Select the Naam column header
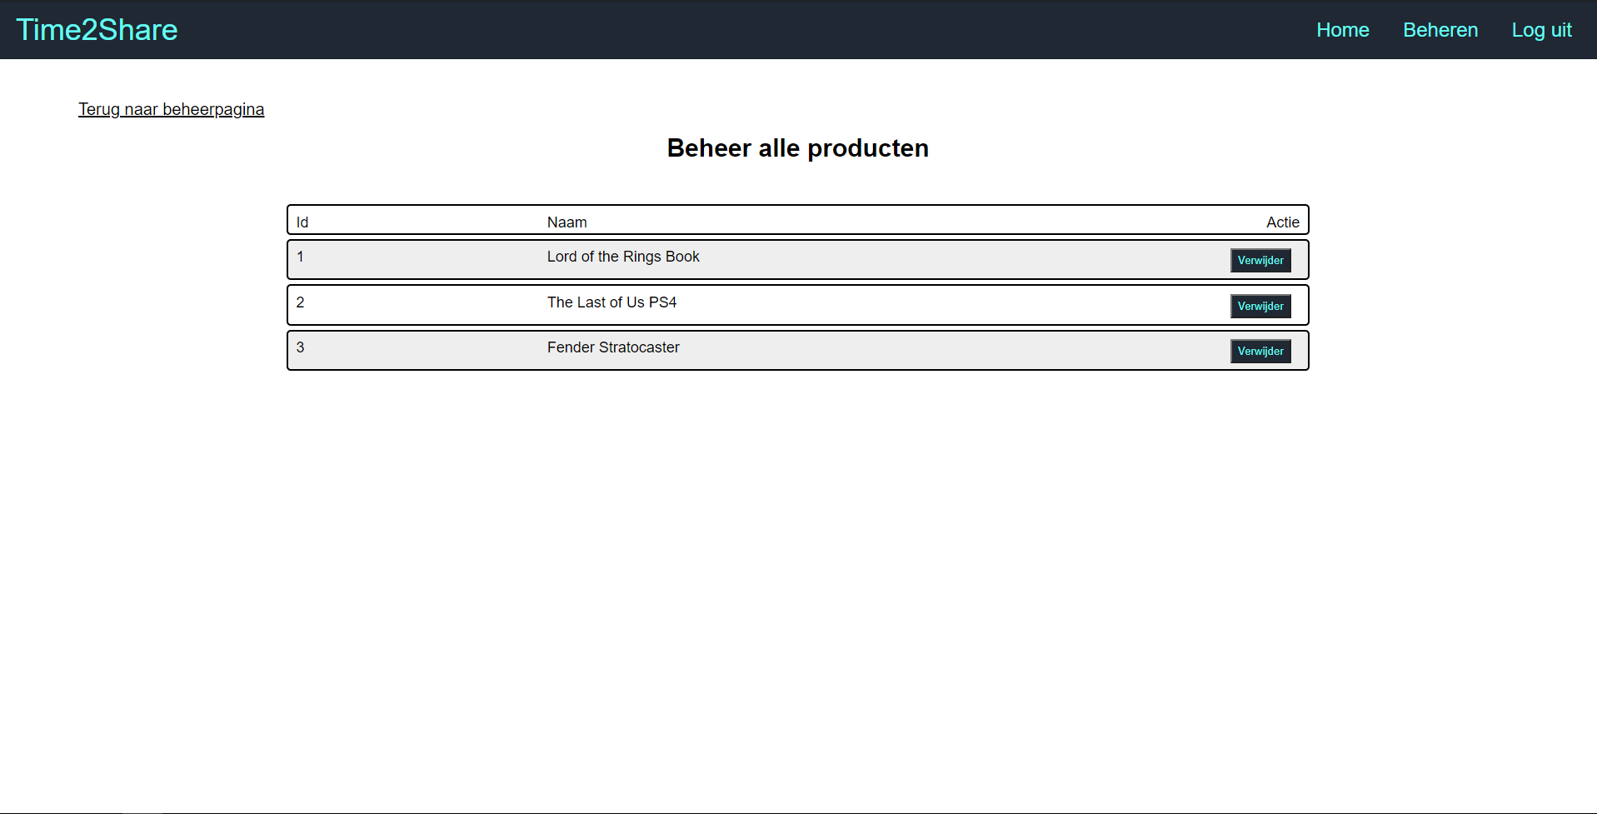 click(x=566, y=222)
